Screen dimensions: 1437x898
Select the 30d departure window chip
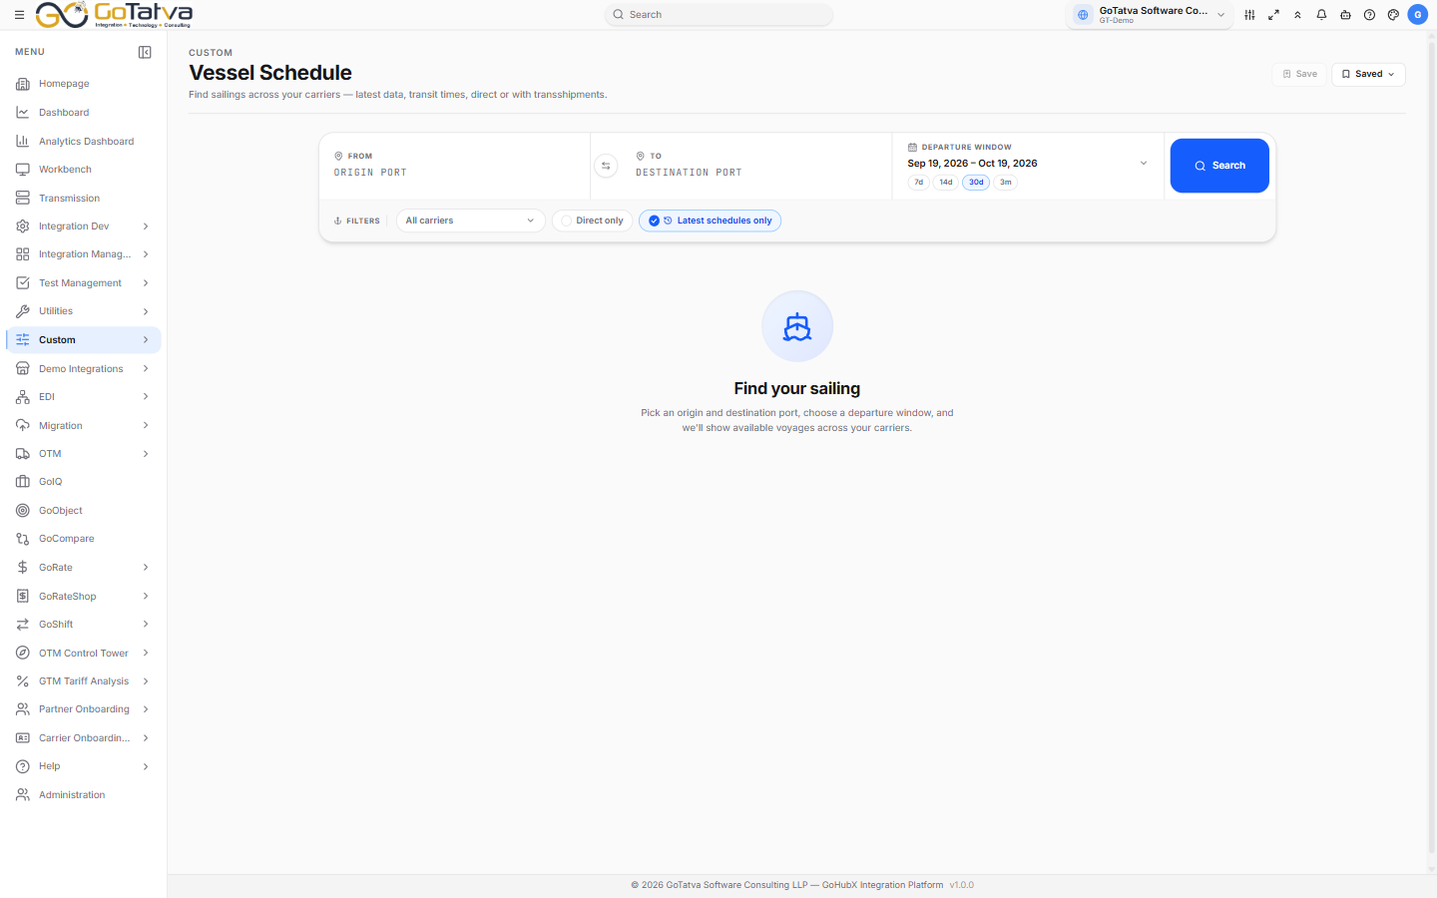[976, 183]
